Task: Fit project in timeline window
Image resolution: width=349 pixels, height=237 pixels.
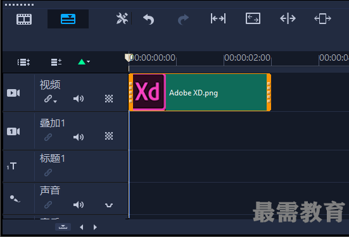Action: click(218, 18)
